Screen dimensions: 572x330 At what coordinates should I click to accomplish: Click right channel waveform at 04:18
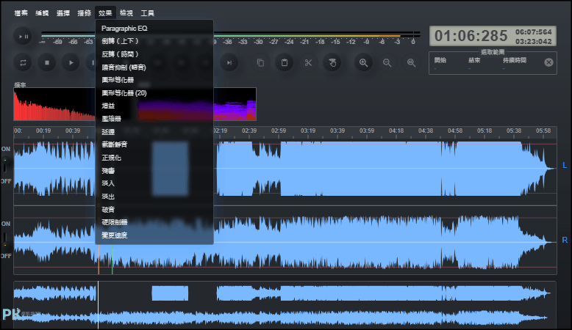tap(396, 242)
